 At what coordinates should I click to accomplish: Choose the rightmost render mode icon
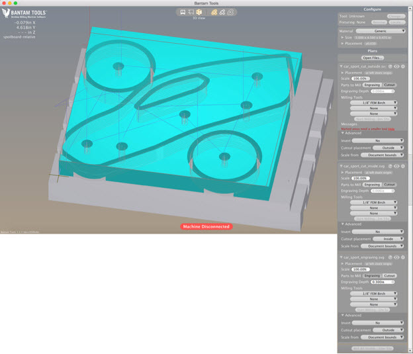click(230, 12)
